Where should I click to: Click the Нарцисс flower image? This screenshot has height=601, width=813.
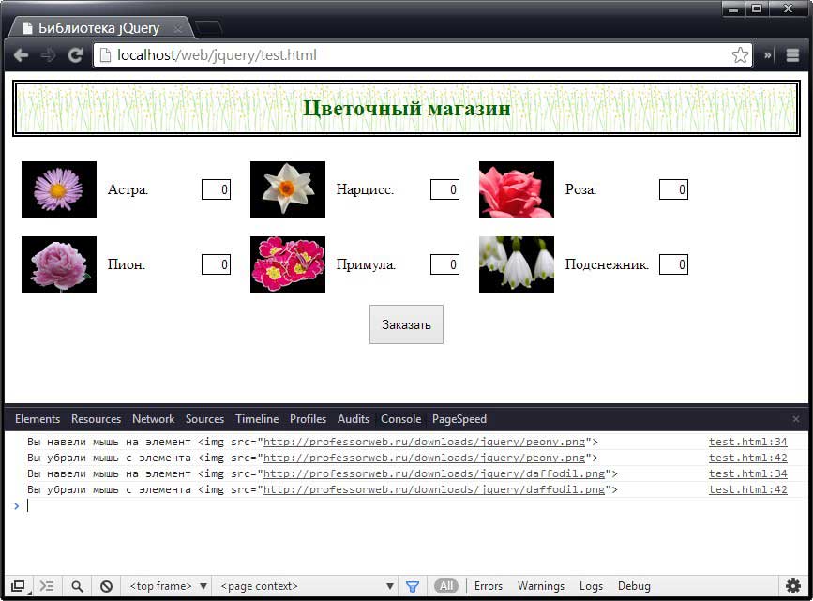click(x=288, y=189)
